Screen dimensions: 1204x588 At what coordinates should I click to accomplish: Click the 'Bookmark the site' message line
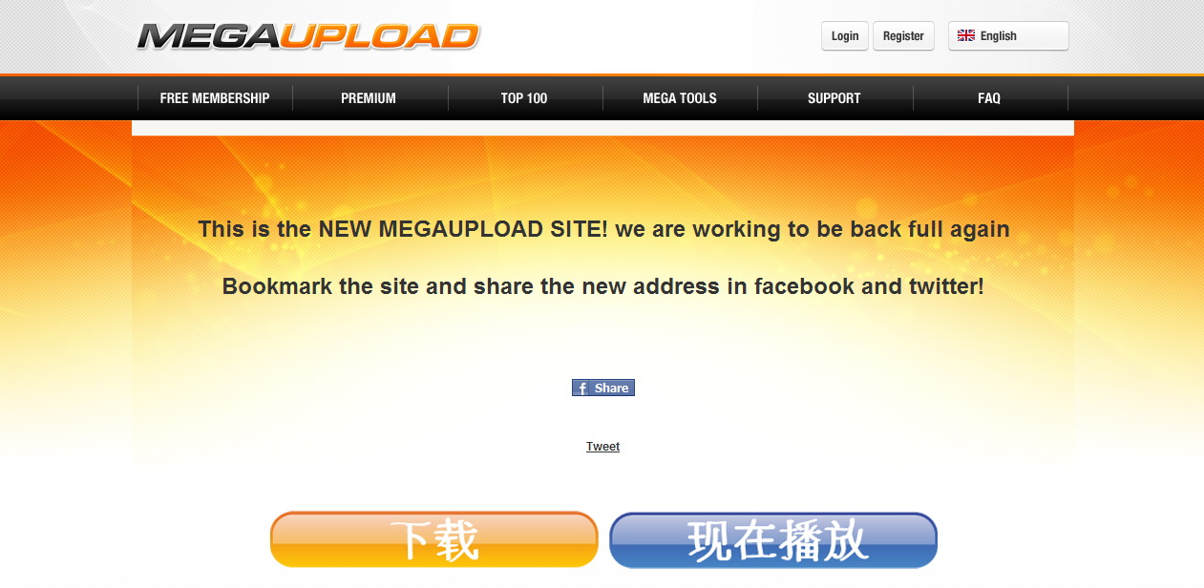pyautogui.click(x=602, y=286)
